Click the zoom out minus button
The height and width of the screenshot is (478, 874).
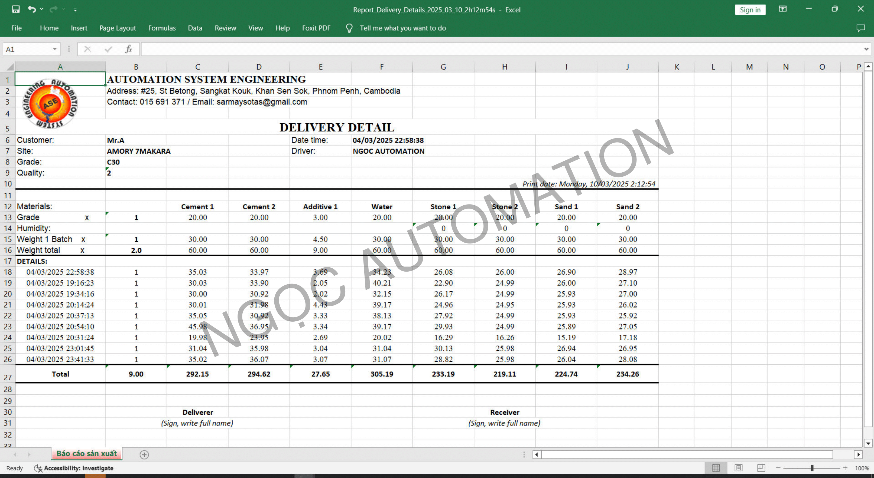click(778, 468)
